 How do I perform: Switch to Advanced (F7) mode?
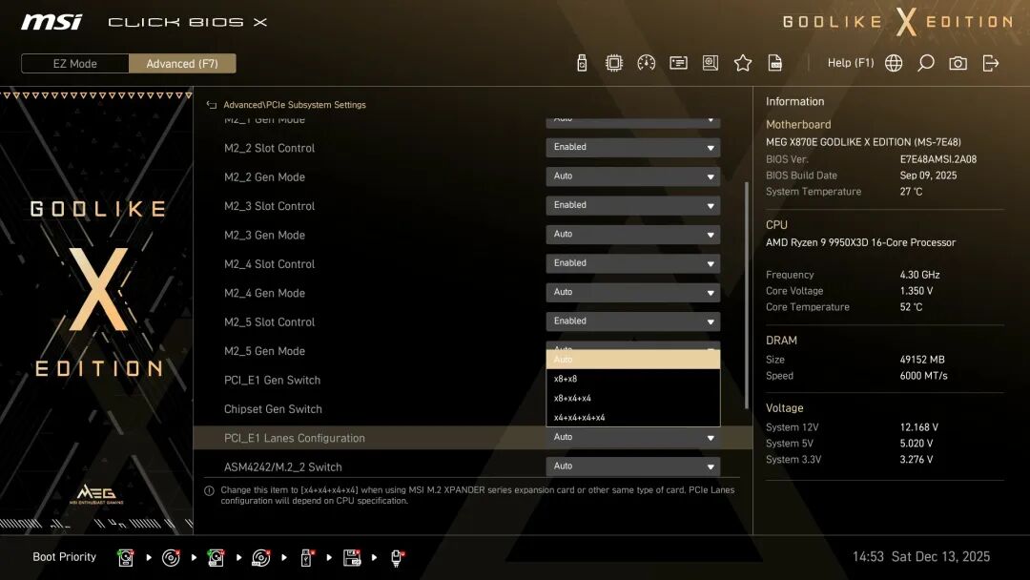pos(182,64)
